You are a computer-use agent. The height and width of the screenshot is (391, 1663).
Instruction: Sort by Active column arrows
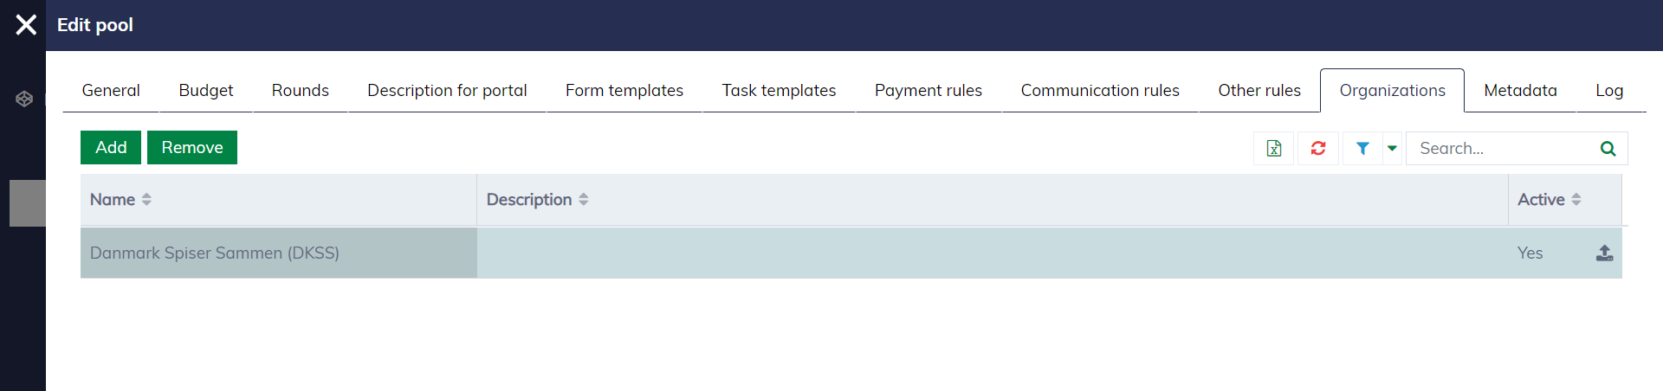1576,200
